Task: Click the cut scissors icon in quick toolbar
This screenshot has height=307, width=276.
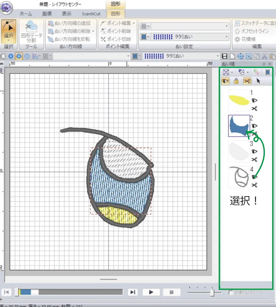Action: point(265,56)
